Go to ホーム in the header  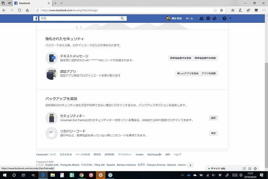(189, 18)
